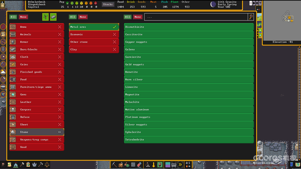Viewport: 301px width, 169px height.
Task: Select the plant gathering designation icon
Action: (x=127, y=165)
